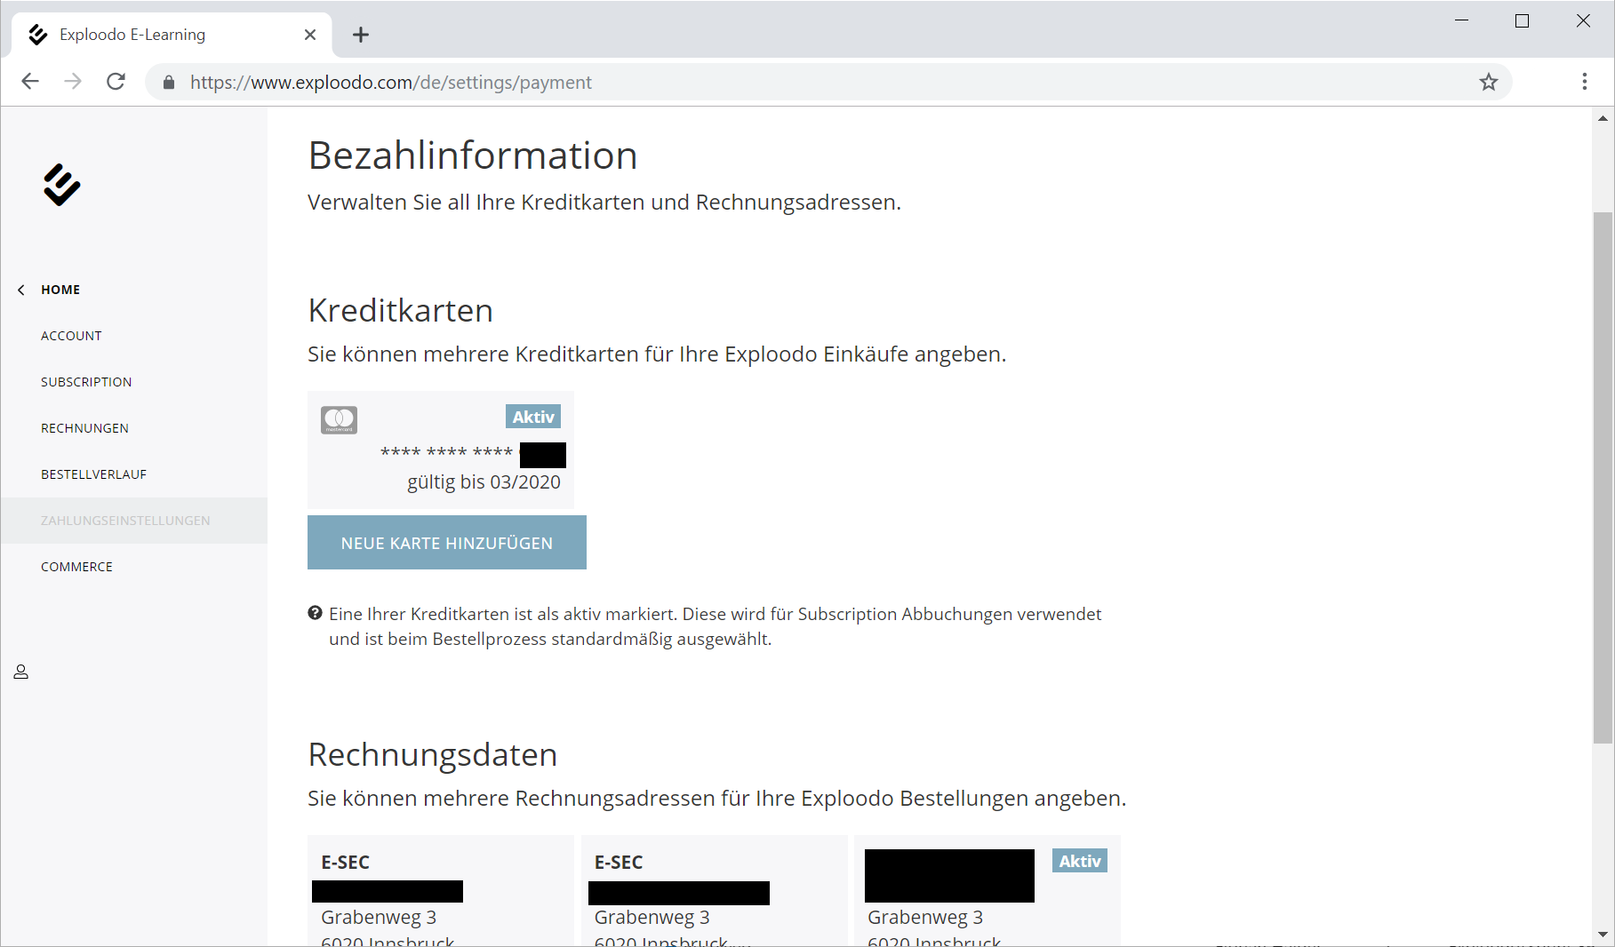Click Neue Karte Hinzufügen button

(x=446, y=543)
